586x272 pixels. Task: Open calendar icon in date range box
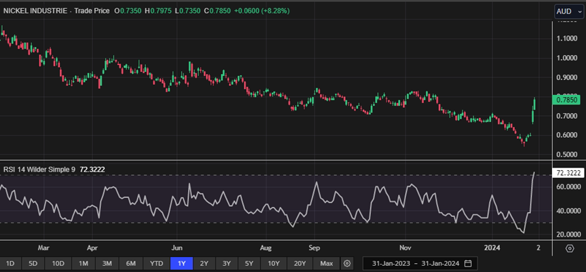click(x=468, y=263)
